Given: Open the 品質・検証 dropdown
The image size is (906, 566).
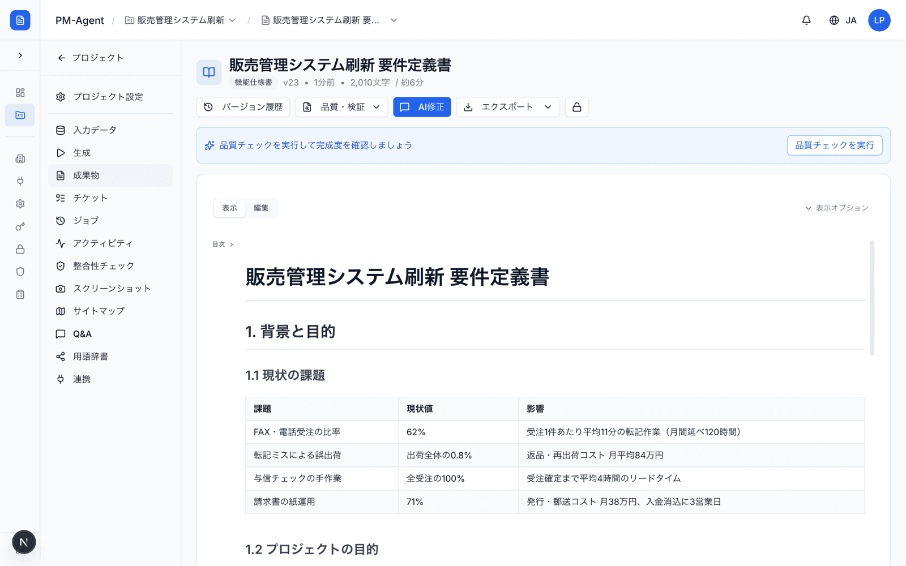Looking at the screenshot, I should (x=341, y=107).
